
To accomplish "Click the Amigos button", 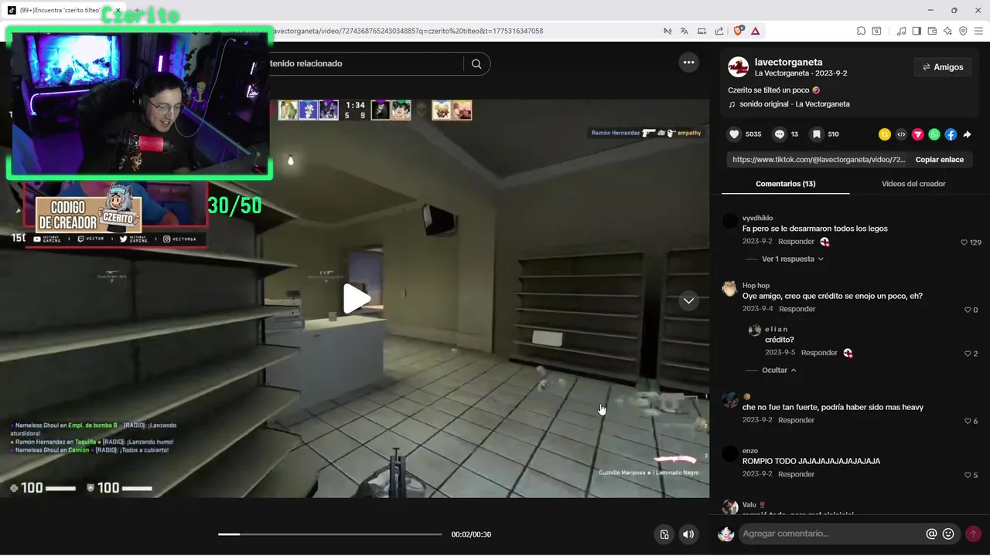I will point(943,67).
